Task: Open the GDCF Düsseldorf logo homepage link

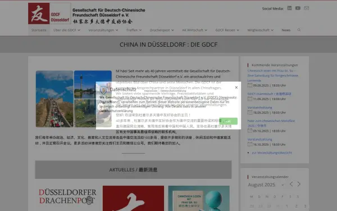Action: point(49,14)
